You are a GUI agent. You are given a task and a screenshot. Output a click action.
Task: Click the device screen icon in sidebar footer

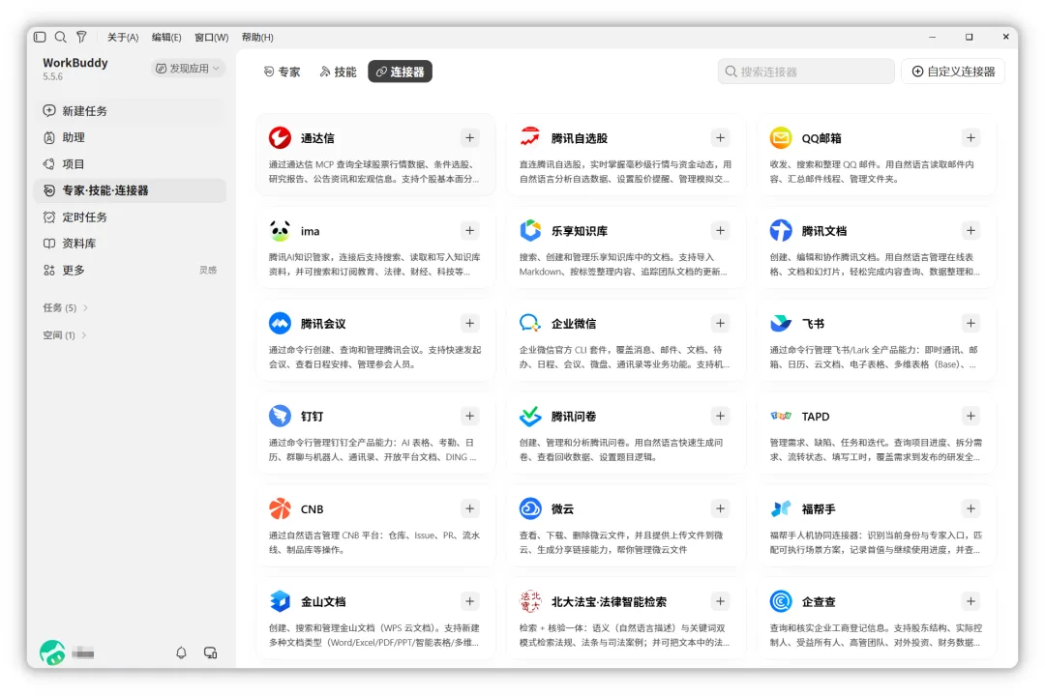point(211,653)
